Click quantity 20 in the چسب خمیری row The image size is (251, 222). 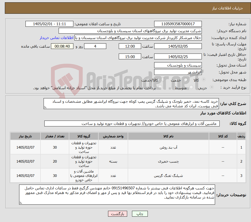[x=55, y=162]
